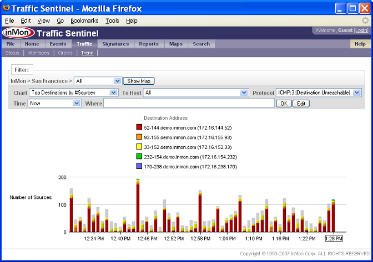Image resolution: width=373 pixels, height=262 pixels.
Task: Close the Firefox window
Action: [365, 8]
